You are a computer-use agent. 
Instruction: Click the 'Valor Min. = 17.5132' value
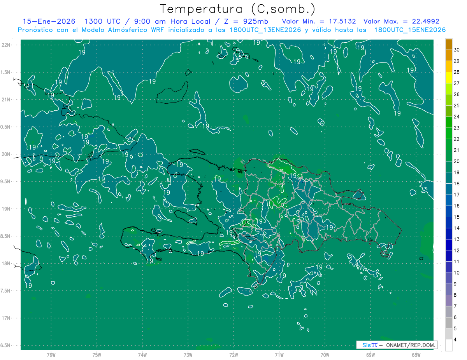319,21
